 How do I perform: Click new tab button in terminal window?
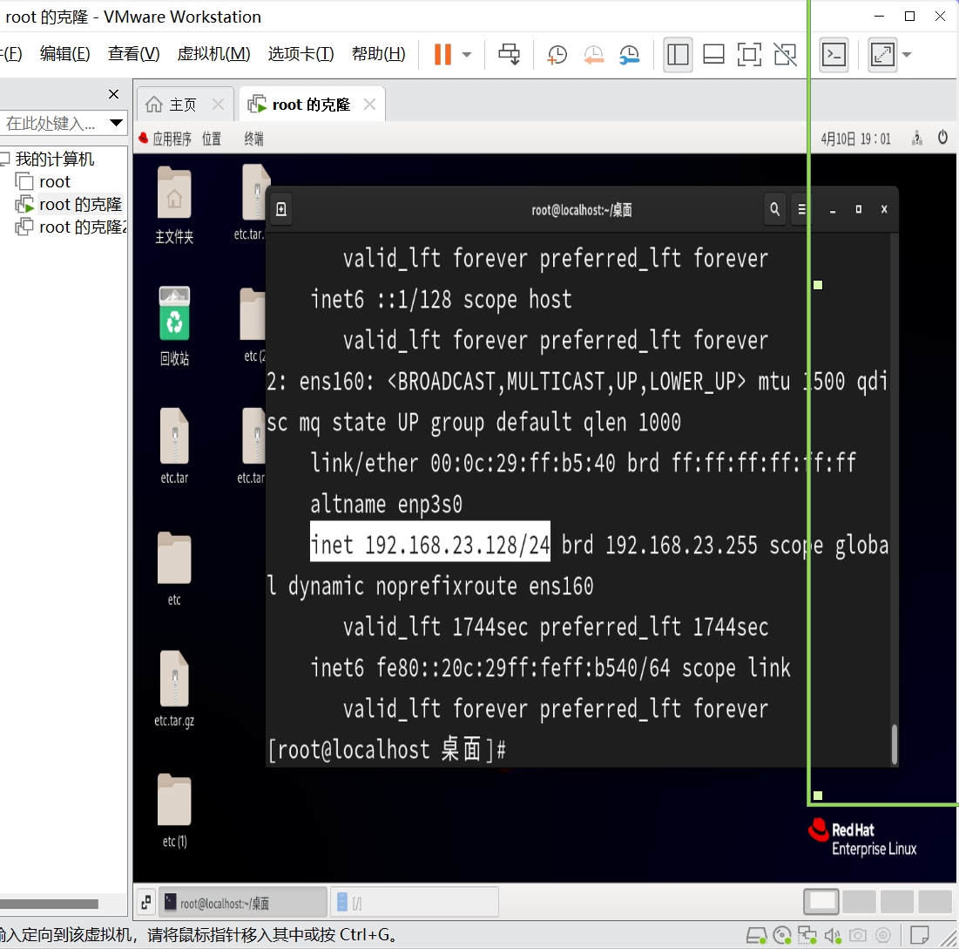281,210
